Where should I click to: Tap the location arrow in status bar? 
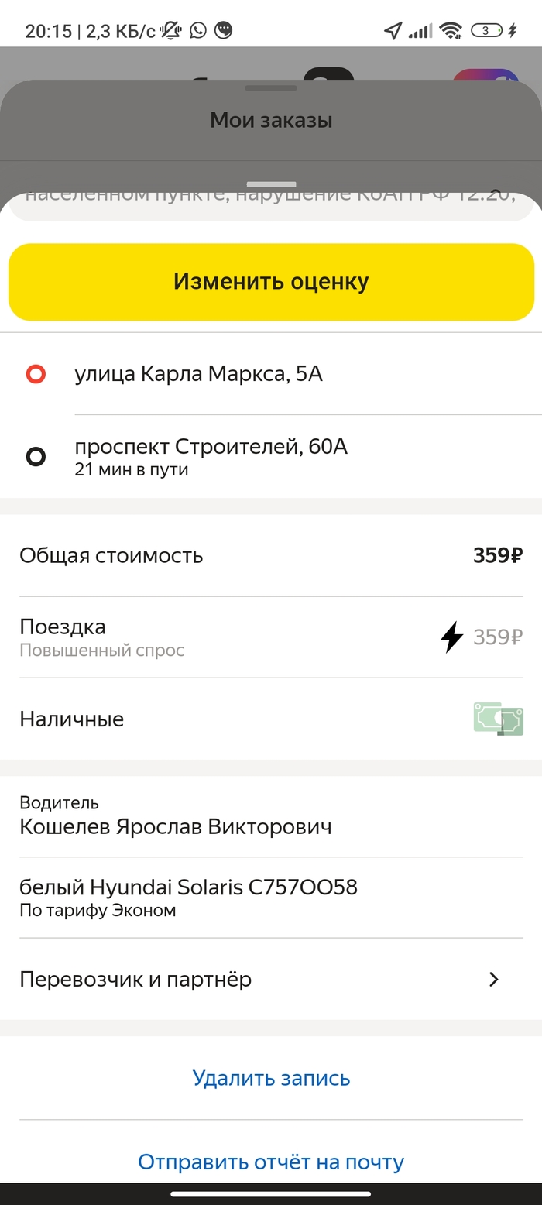coord(393,30)
